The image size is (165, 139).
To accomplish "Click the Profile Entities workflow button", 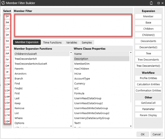I will tap(148, 78).
